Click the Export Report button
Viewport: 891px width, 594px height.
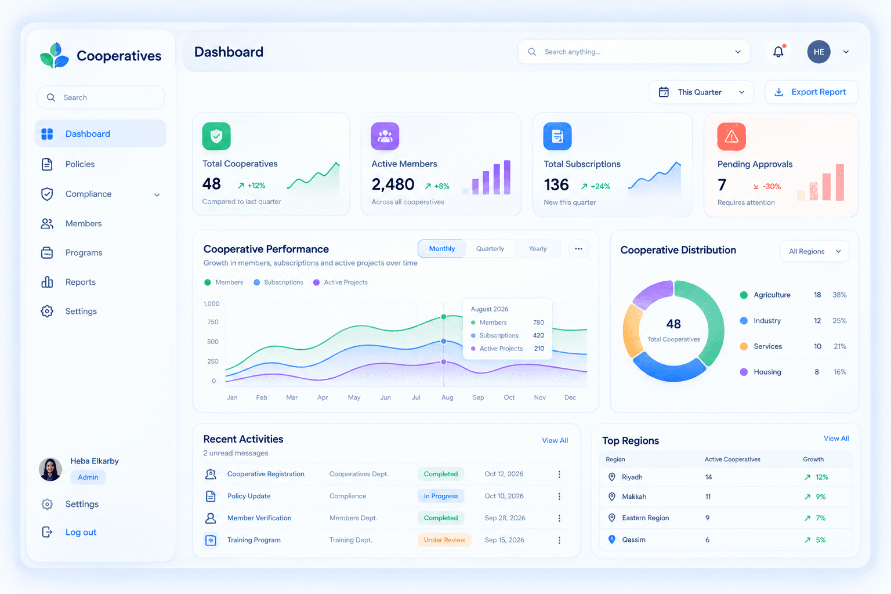[x=811, y=92]
